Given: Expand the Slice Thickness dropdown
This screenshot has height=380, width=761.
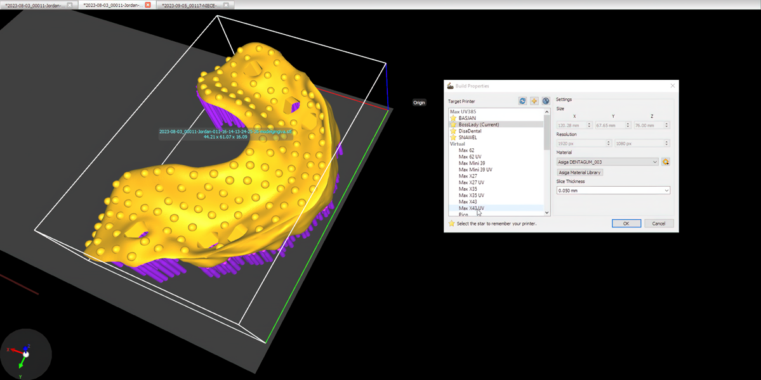Looking at the screenshot, I should coord(613,191).
